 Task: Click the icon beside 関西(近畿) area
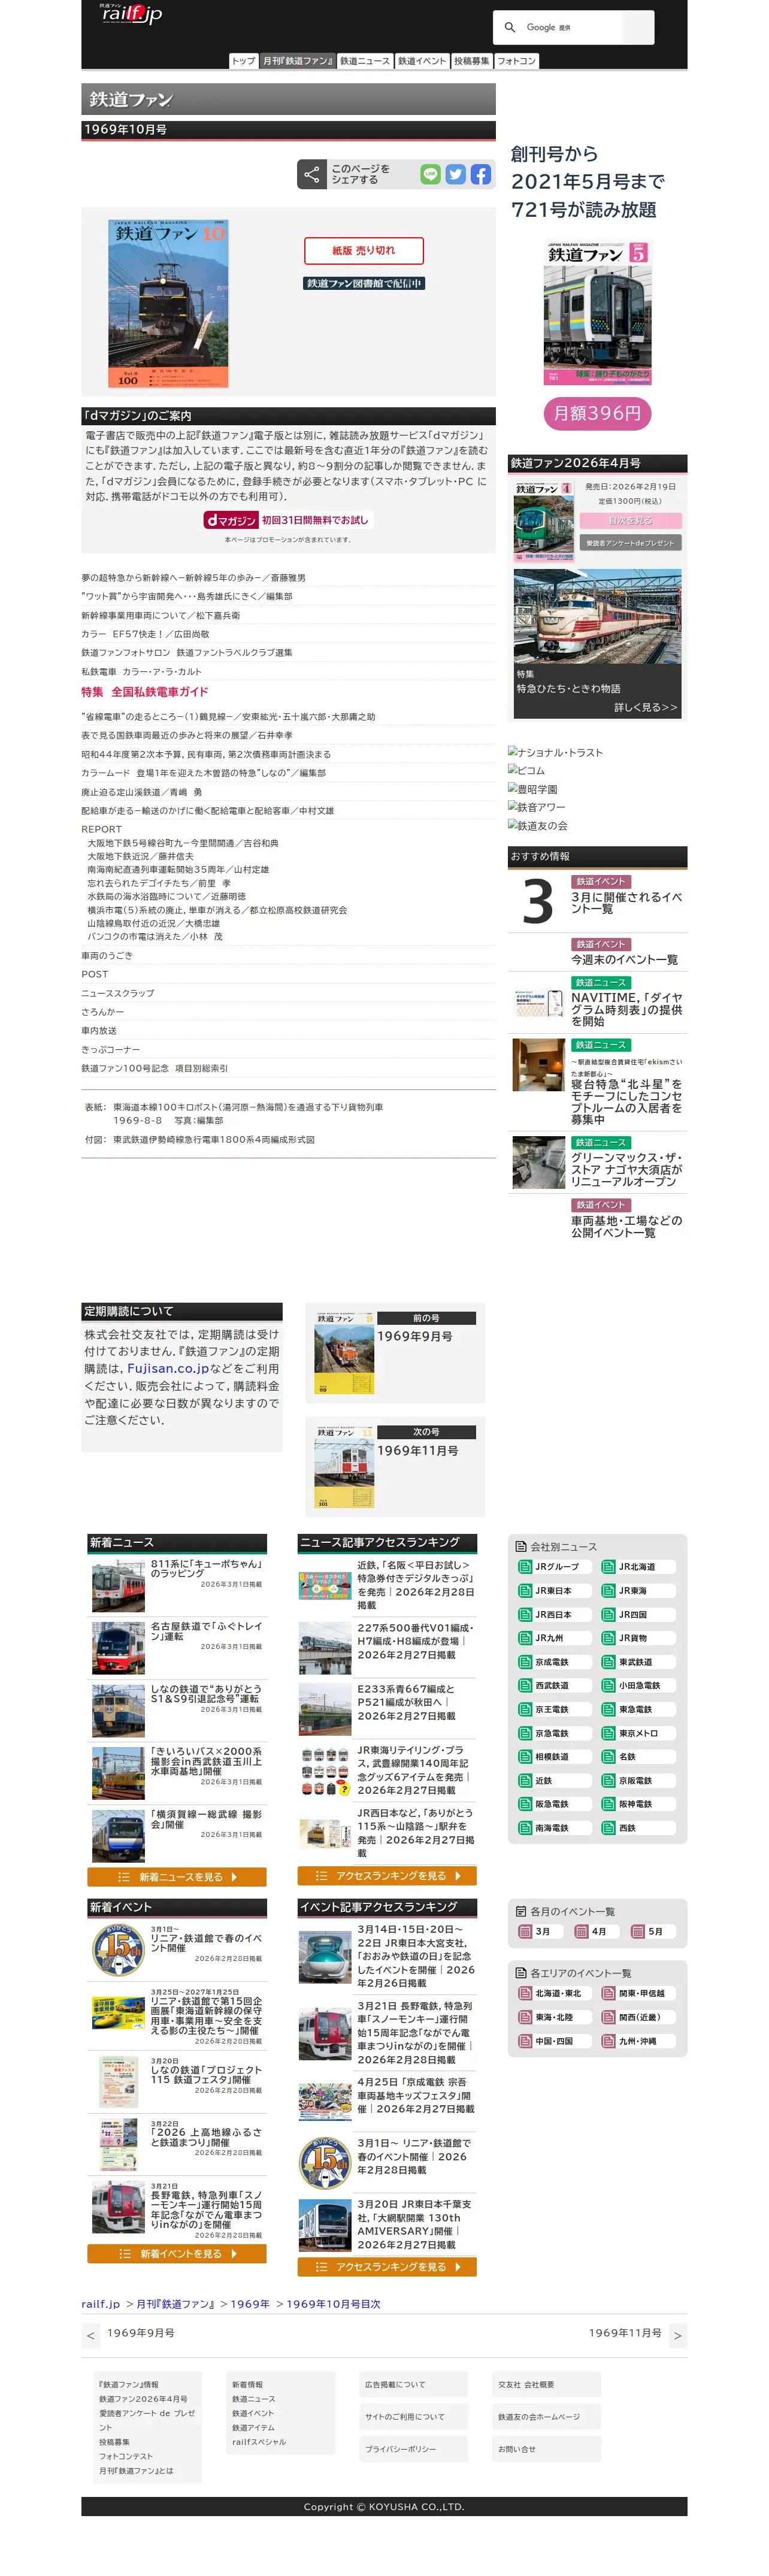pyautogui.click(x=608, y=2017)
